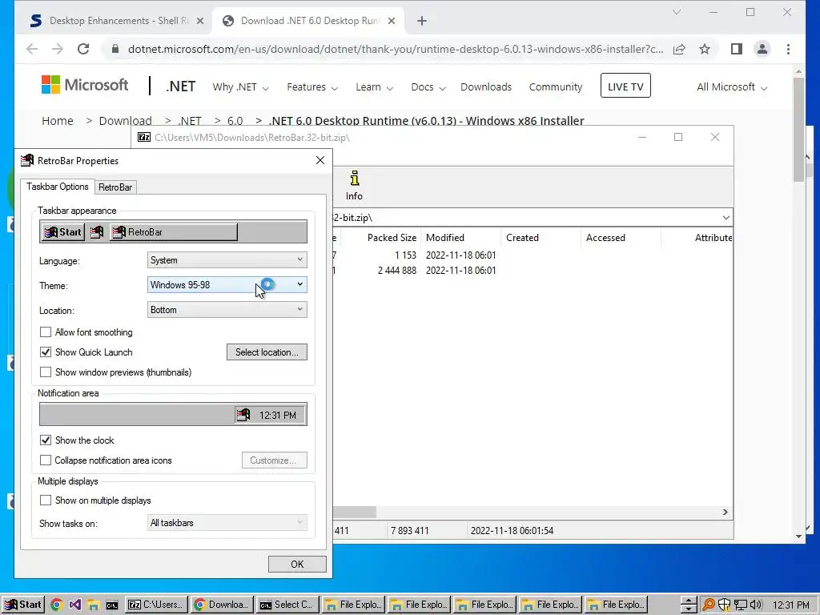Image resolution: width=820 pixels, height=615 pixels.
Task: Open the Show tasks on dropdown
Action: pyautogui.click(x=227, y=522)
